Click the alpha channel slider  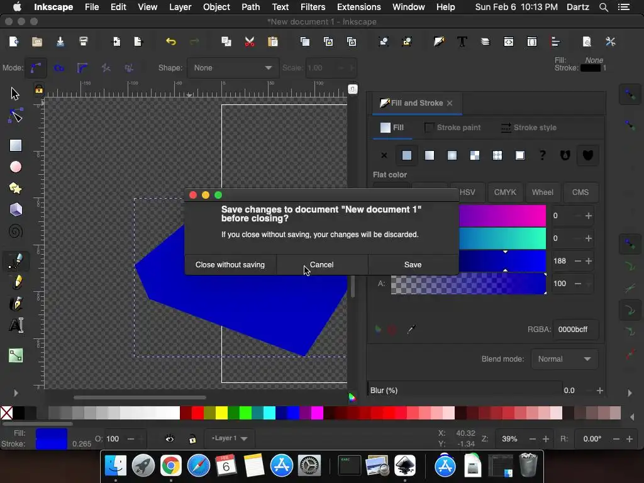469,284
